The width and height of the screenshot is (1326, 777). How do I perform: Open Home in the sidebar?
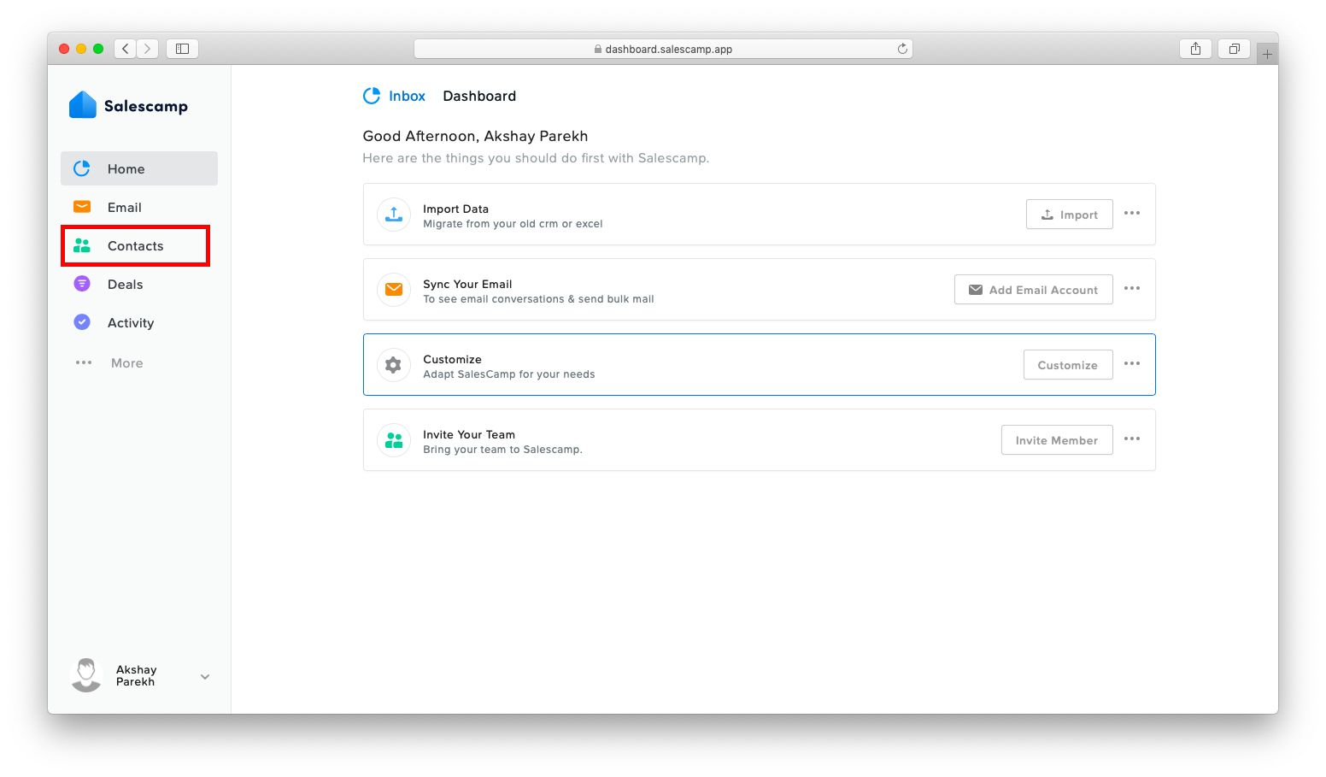(139, 168)
